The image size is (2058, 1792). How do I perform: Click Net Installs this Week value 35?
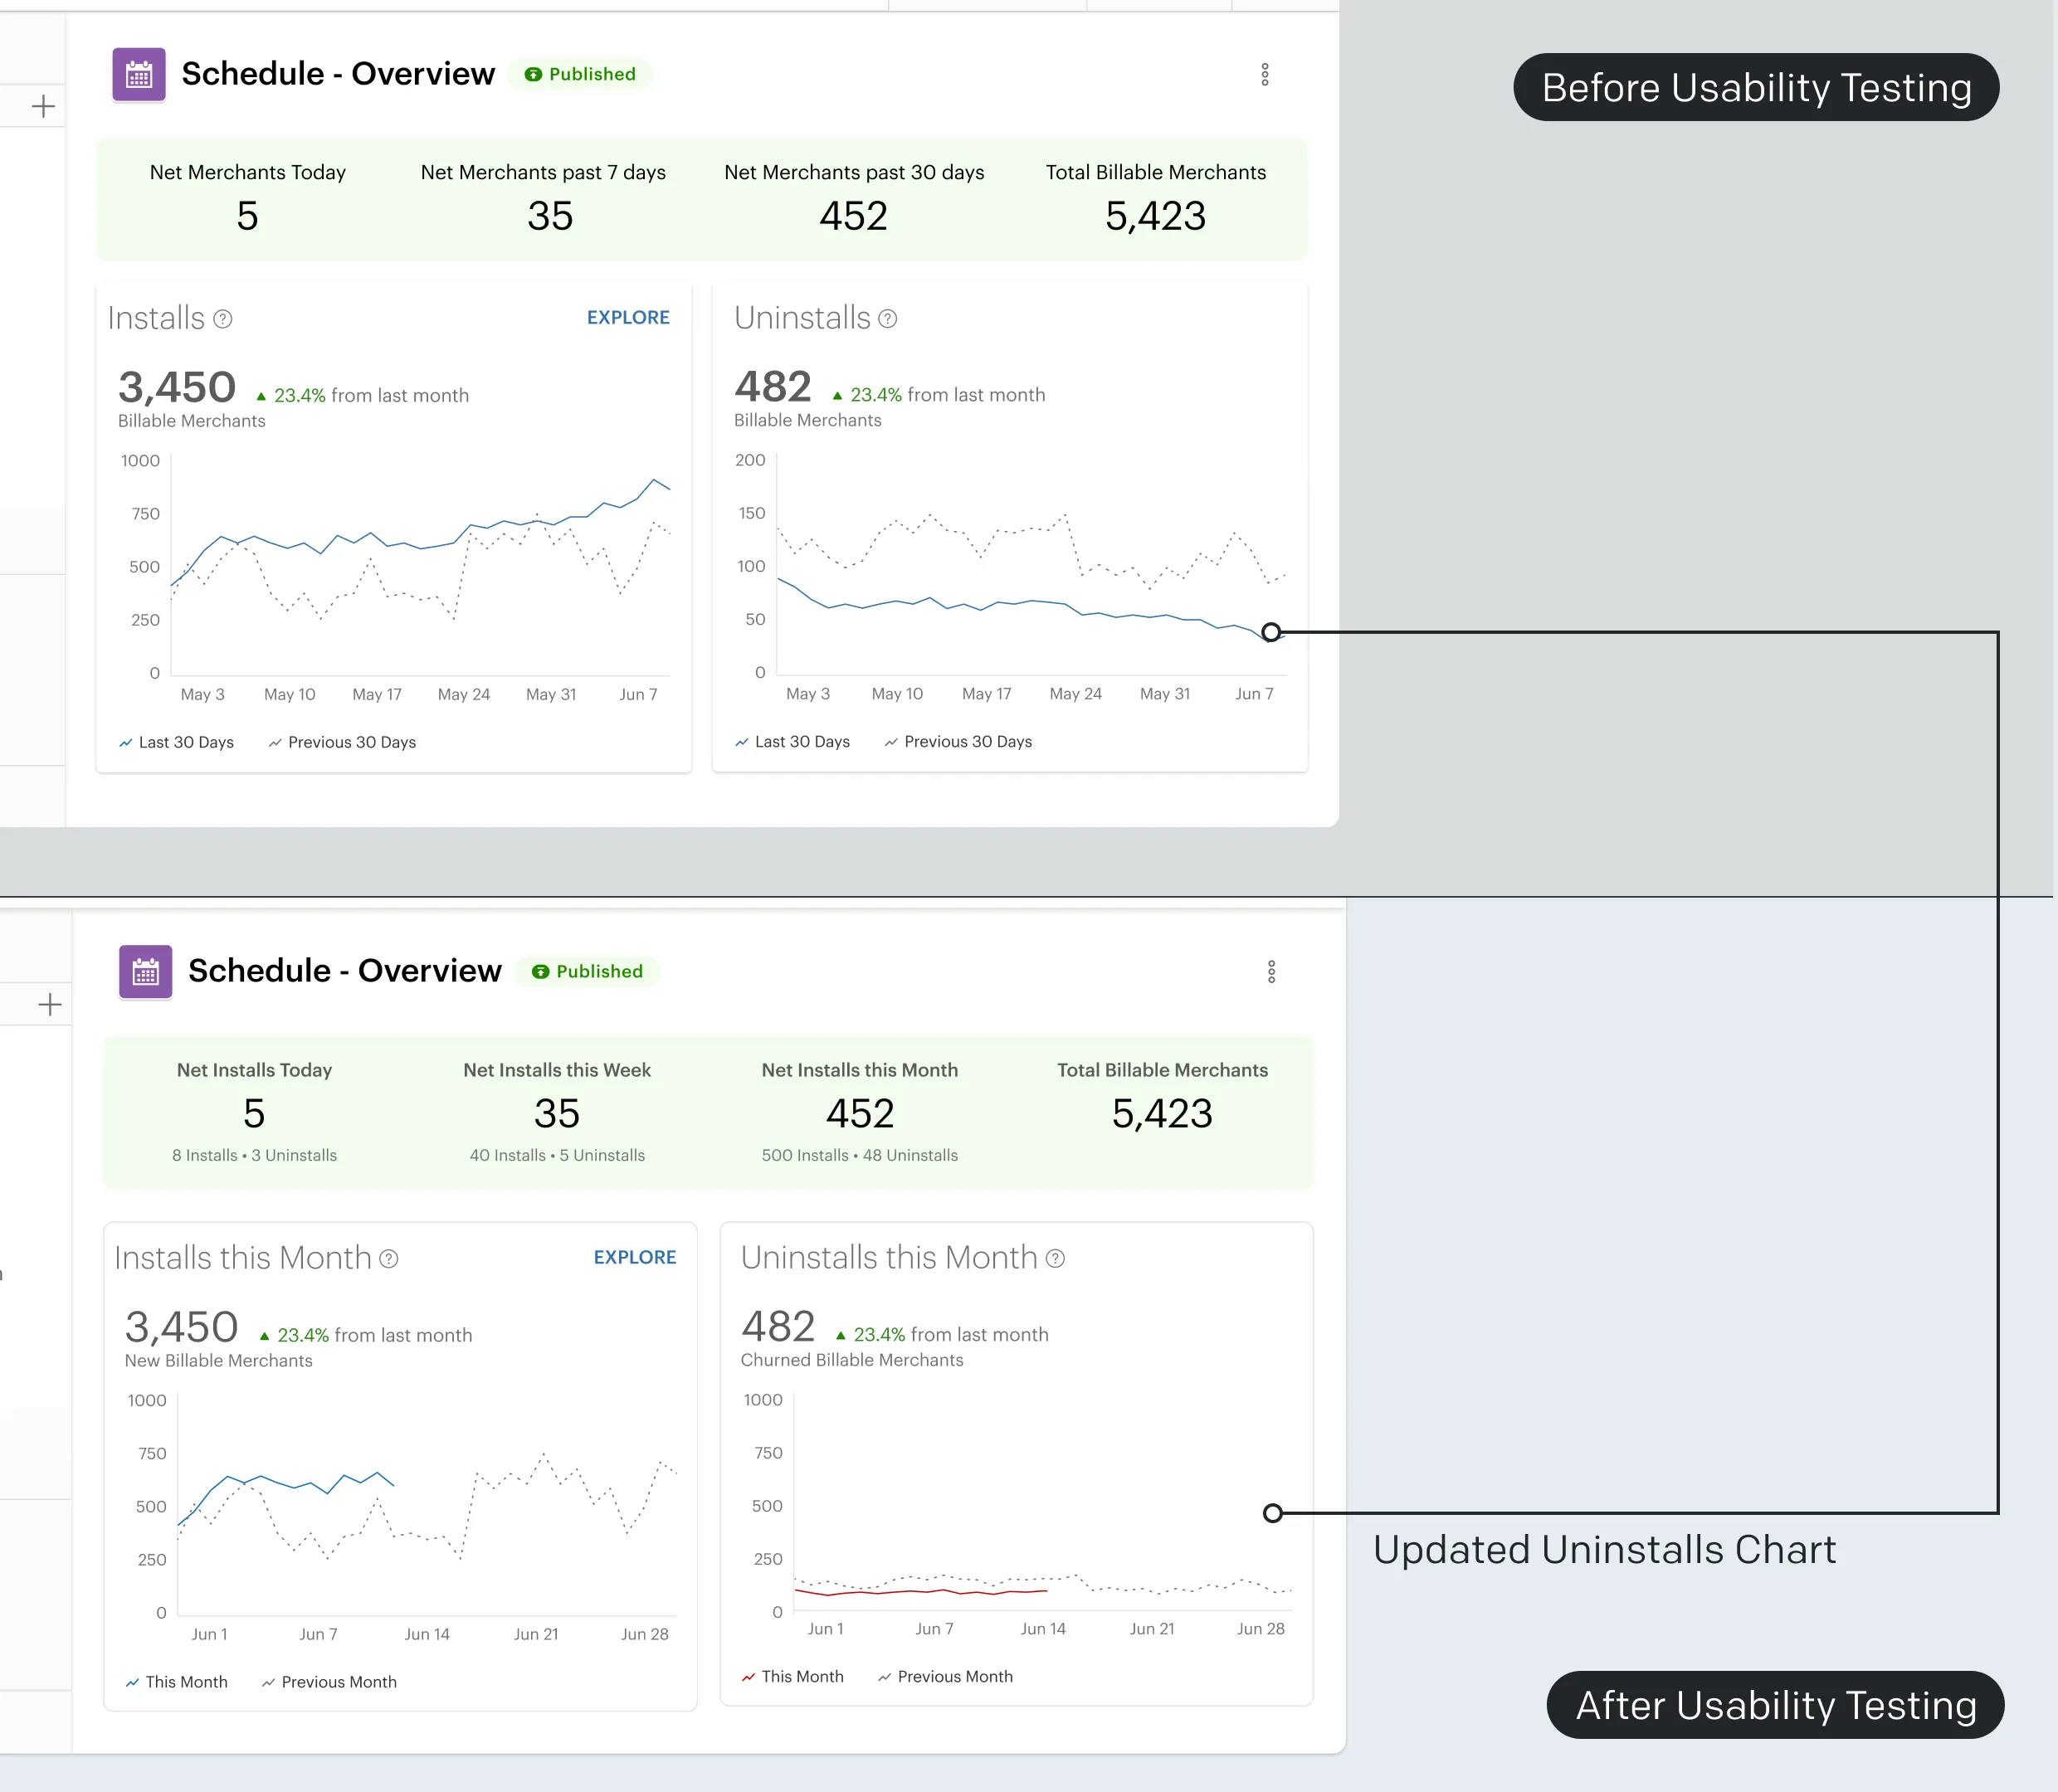tap(557, 1114)
